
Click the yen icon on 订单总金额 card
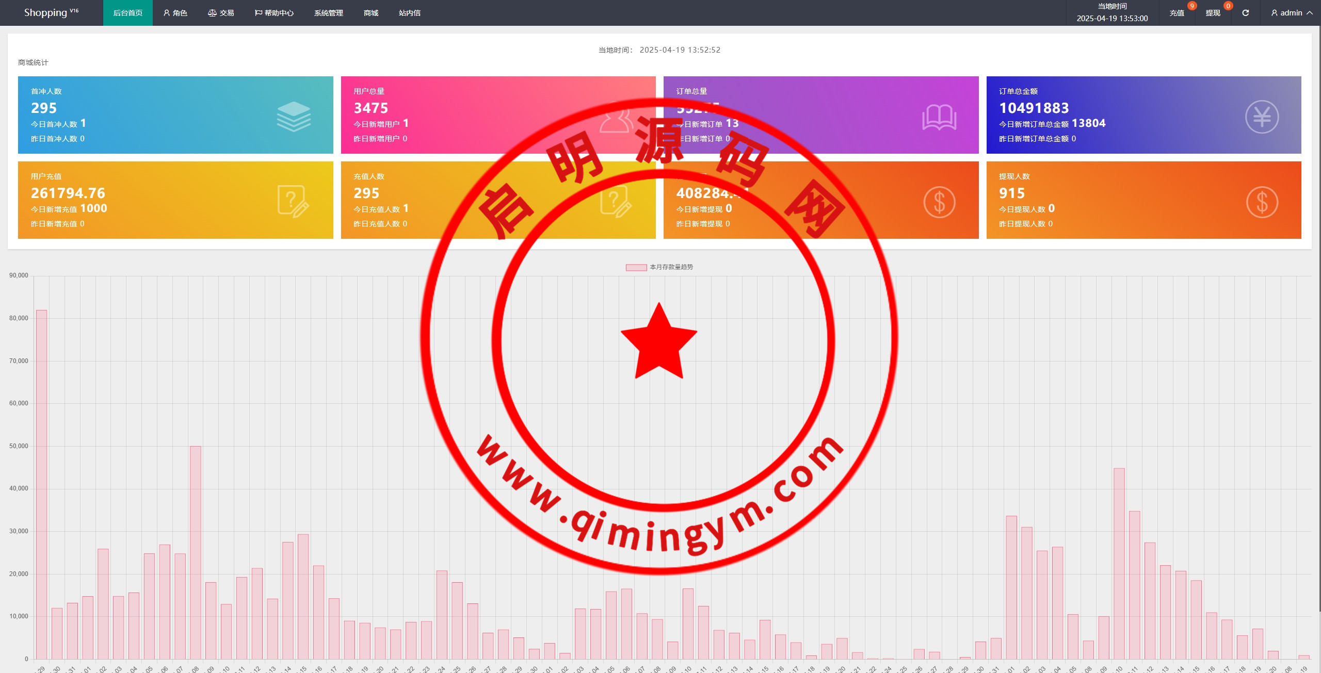click(x=1262, y=117)
